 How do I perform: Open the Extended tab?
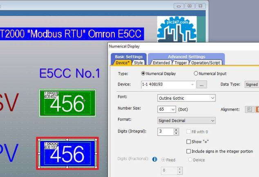pos(161,63)
